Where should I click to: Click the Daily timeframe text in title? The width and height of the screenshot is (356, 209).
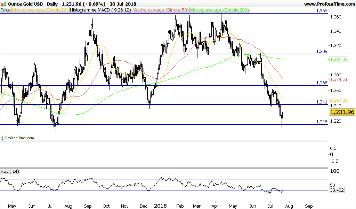point(52,4)
